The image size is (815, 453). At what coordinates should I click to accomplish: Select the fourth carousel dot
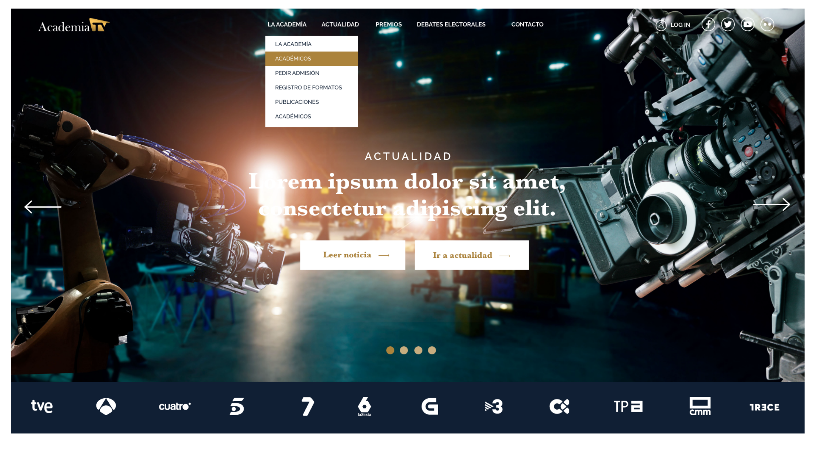432,350
